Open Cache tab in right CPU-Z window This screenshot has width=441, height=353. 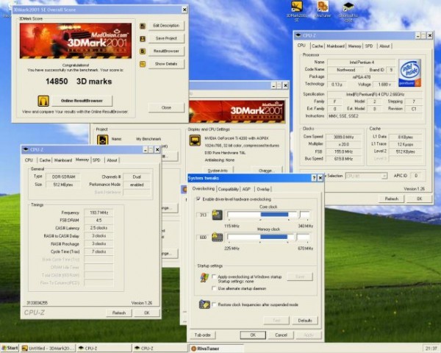coord(318,46)
